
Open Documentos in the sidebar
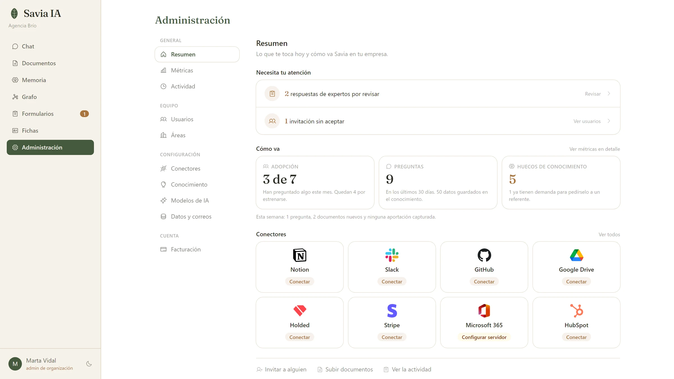[x=50, y=63]
